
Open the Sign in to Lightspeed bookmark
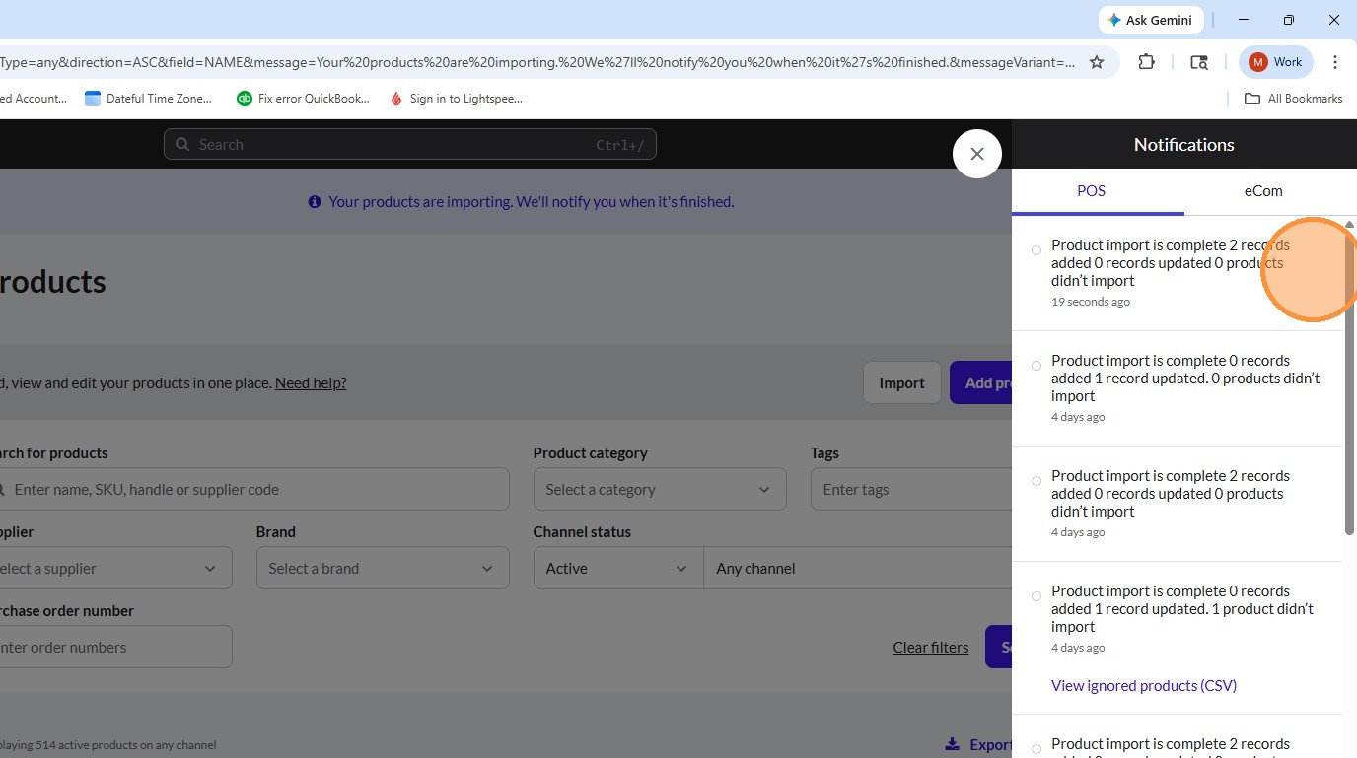(x=456, y=99)
